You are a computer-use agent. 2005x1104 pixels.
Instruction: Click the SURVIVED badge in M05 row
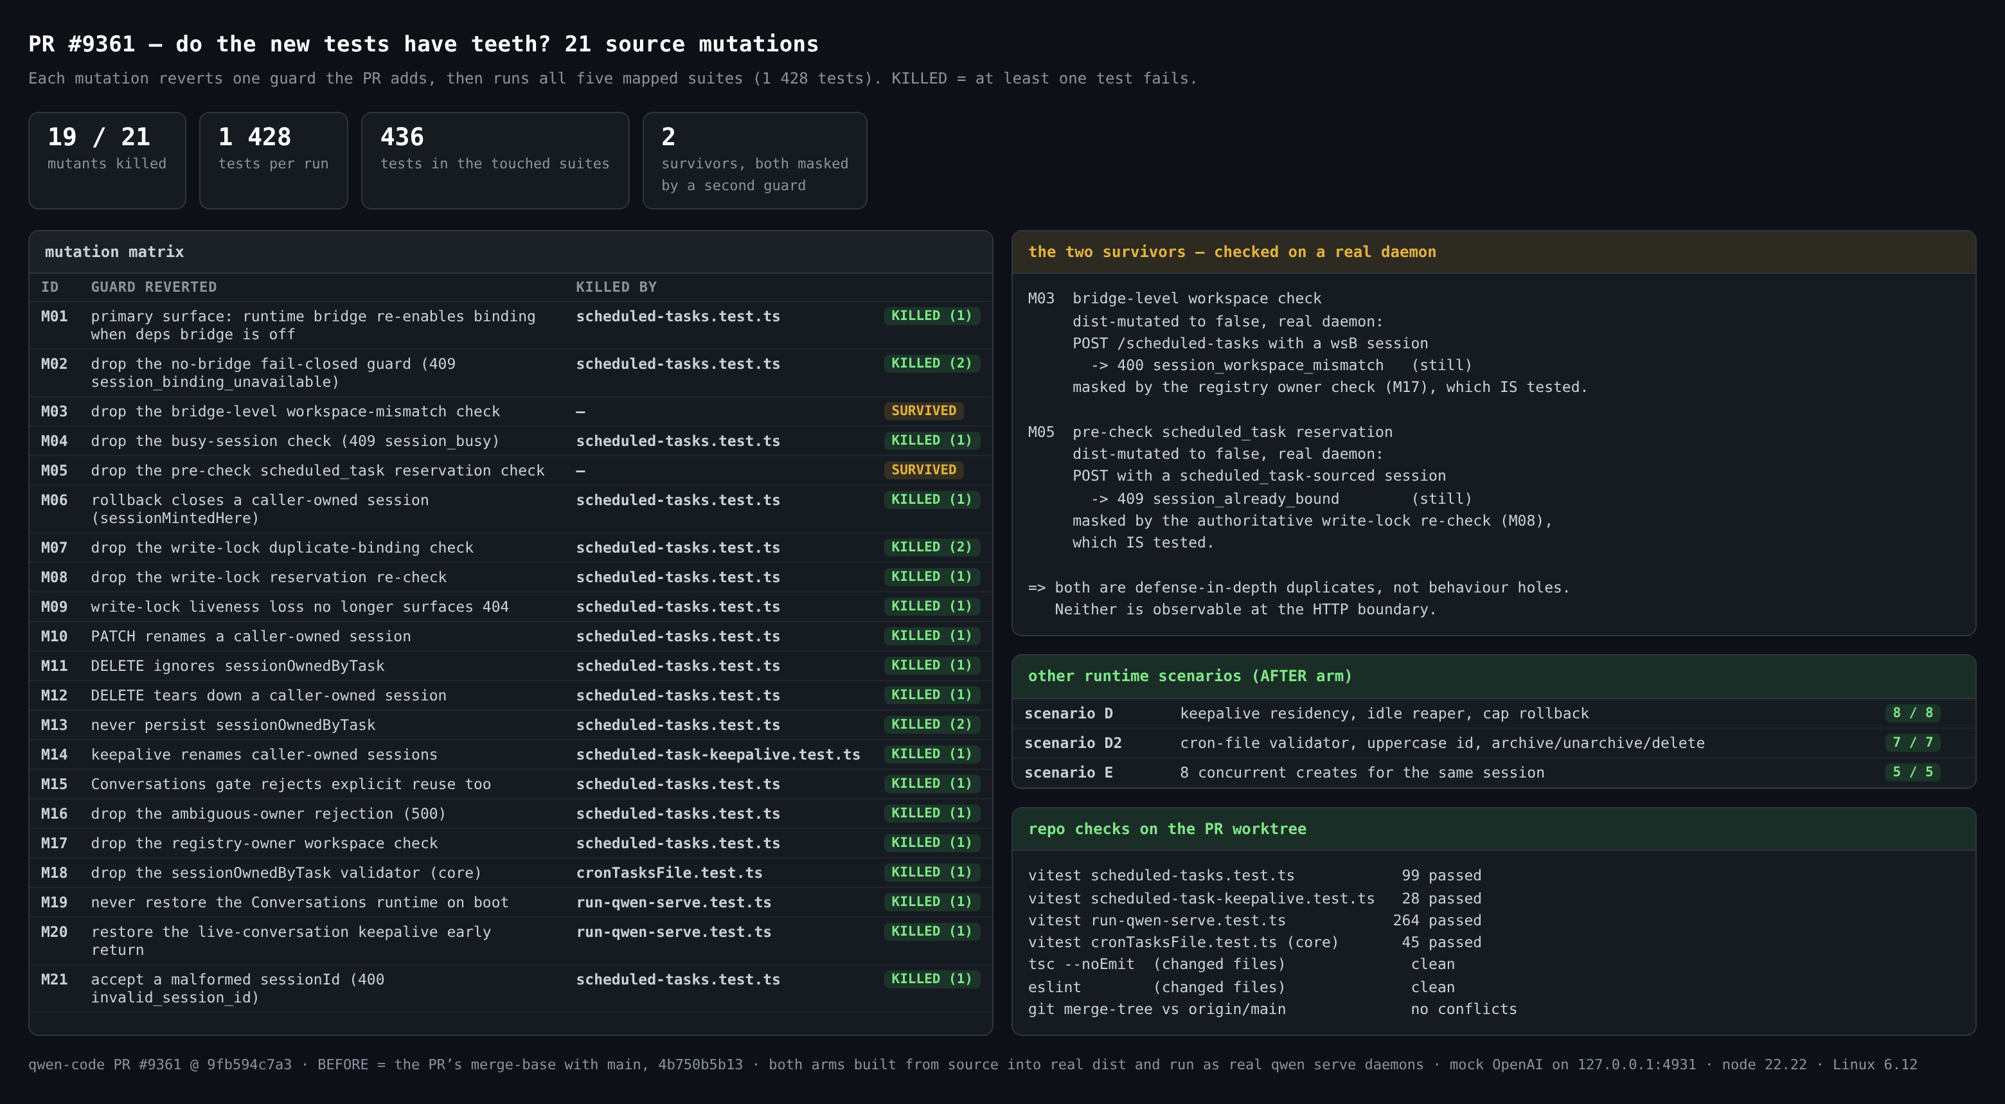coord(923,470)
